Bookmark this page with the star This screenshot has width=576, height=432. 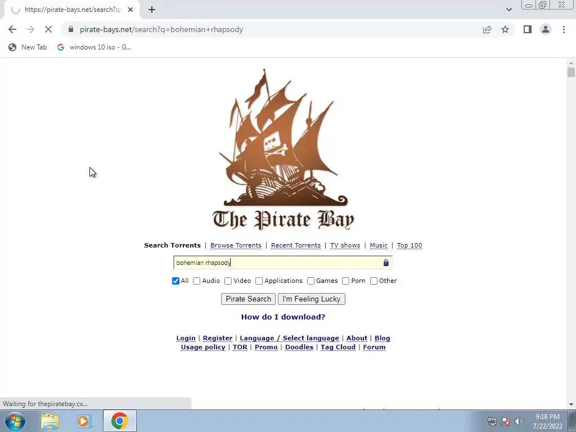[x=505, y=29]
